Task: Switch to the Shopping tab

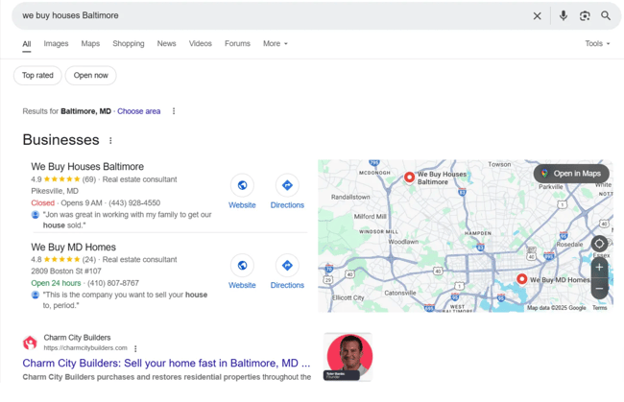Action: 128,44
